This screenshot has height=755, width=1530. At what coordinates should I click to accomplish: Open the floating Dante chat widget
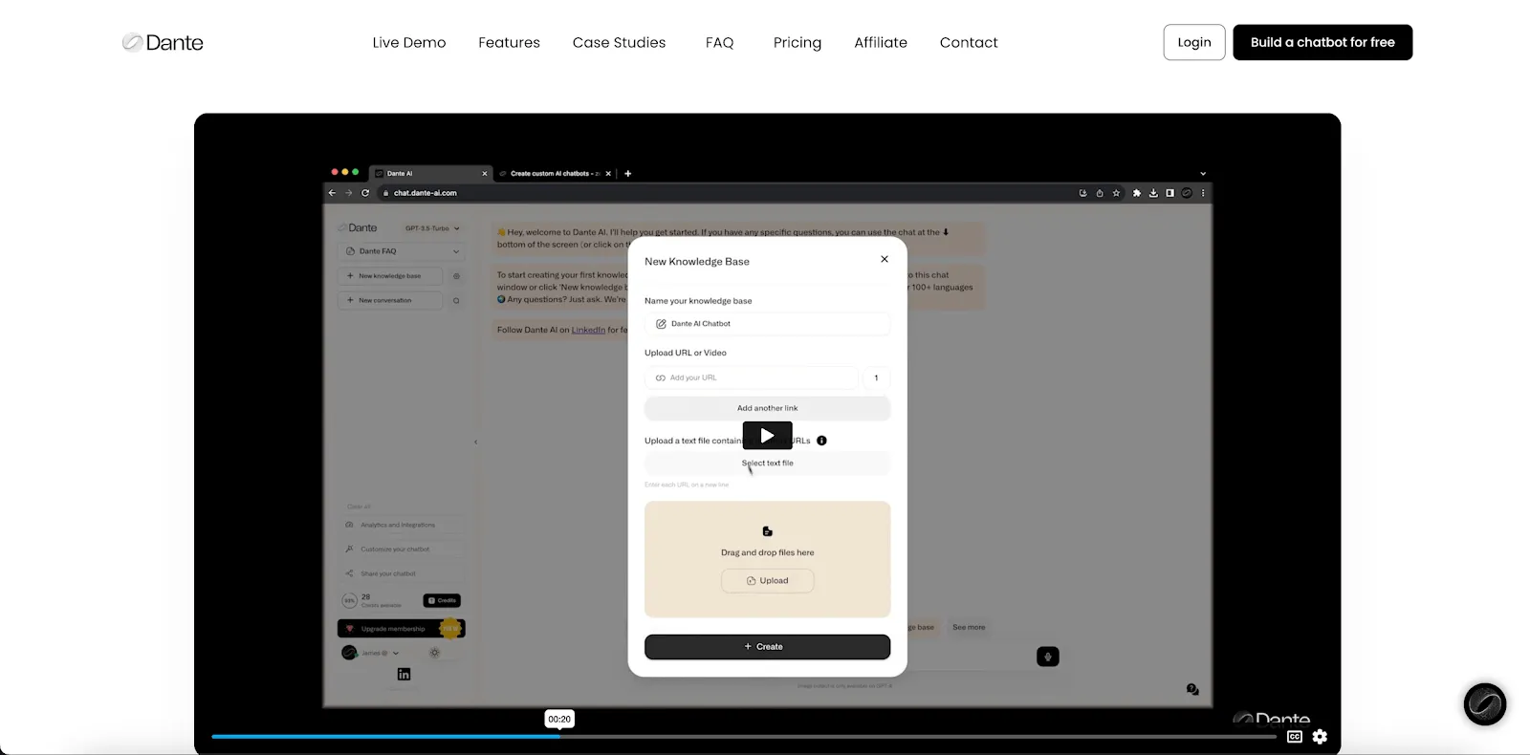[x=1485, y=704]
